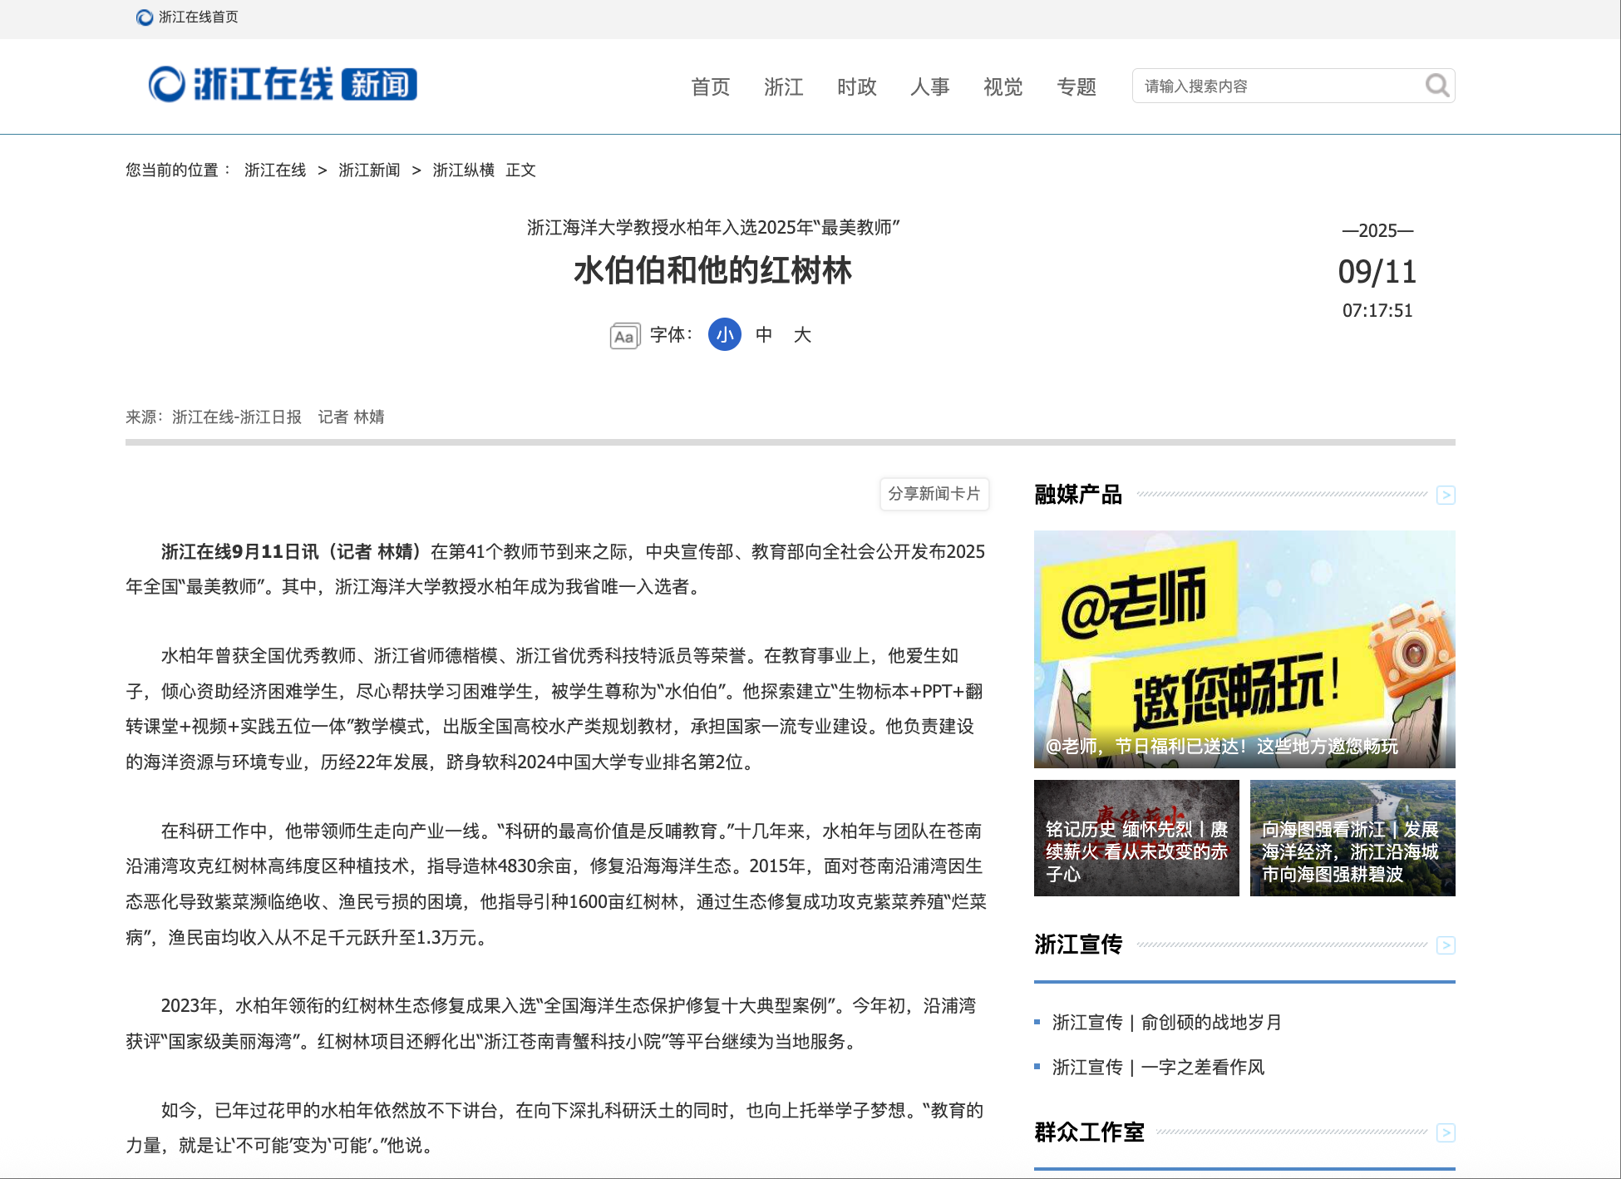The image size is (1621, 1179).
Task: Open the 浙江在线首页 top link
Action: click(x=198, y=17)
